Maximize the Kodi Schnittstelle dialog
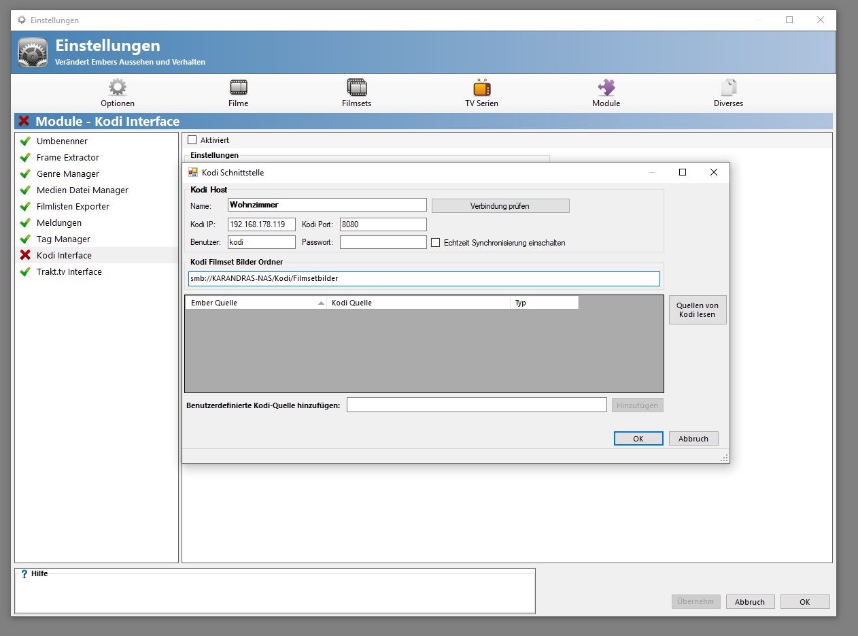The image size is (858, 636). [683, 172]
